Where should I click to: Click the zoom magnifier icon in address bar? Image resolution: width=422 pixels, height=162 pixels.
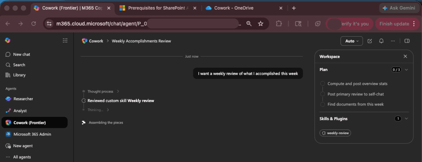point(249,24)
